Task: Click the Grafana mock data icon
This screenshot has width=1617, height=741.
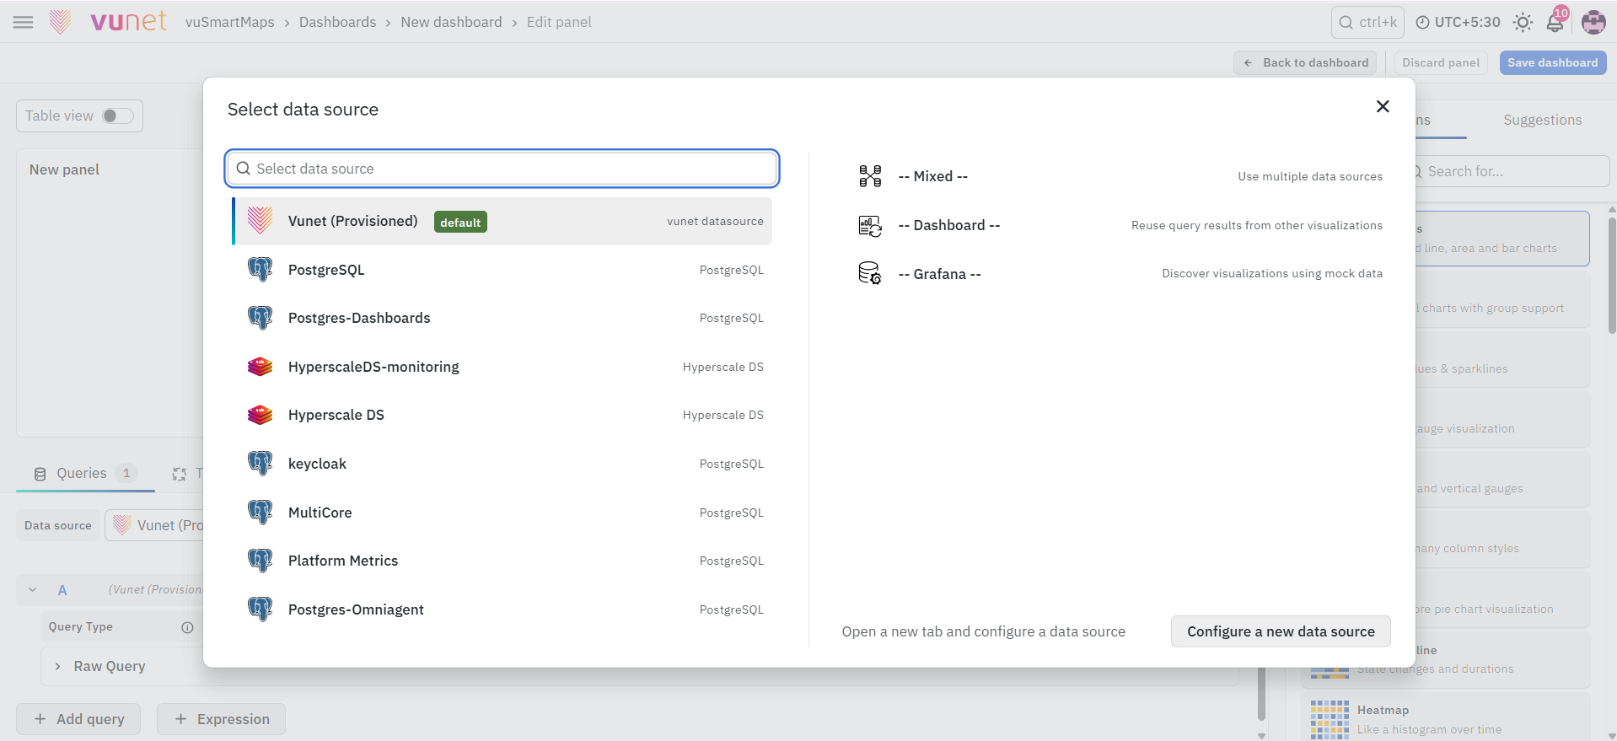Action: pyautogui.click(x=870, y=273)
